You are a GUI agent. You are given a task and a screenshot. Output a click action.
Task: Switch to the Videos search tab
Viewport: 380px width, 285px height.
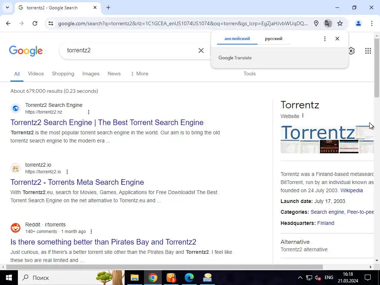(x=36, y=74)
